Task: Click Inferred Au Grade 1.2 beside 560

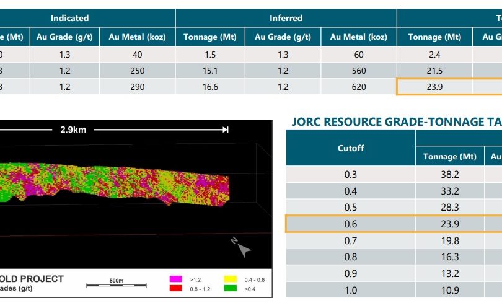Action: pos(283,71)
